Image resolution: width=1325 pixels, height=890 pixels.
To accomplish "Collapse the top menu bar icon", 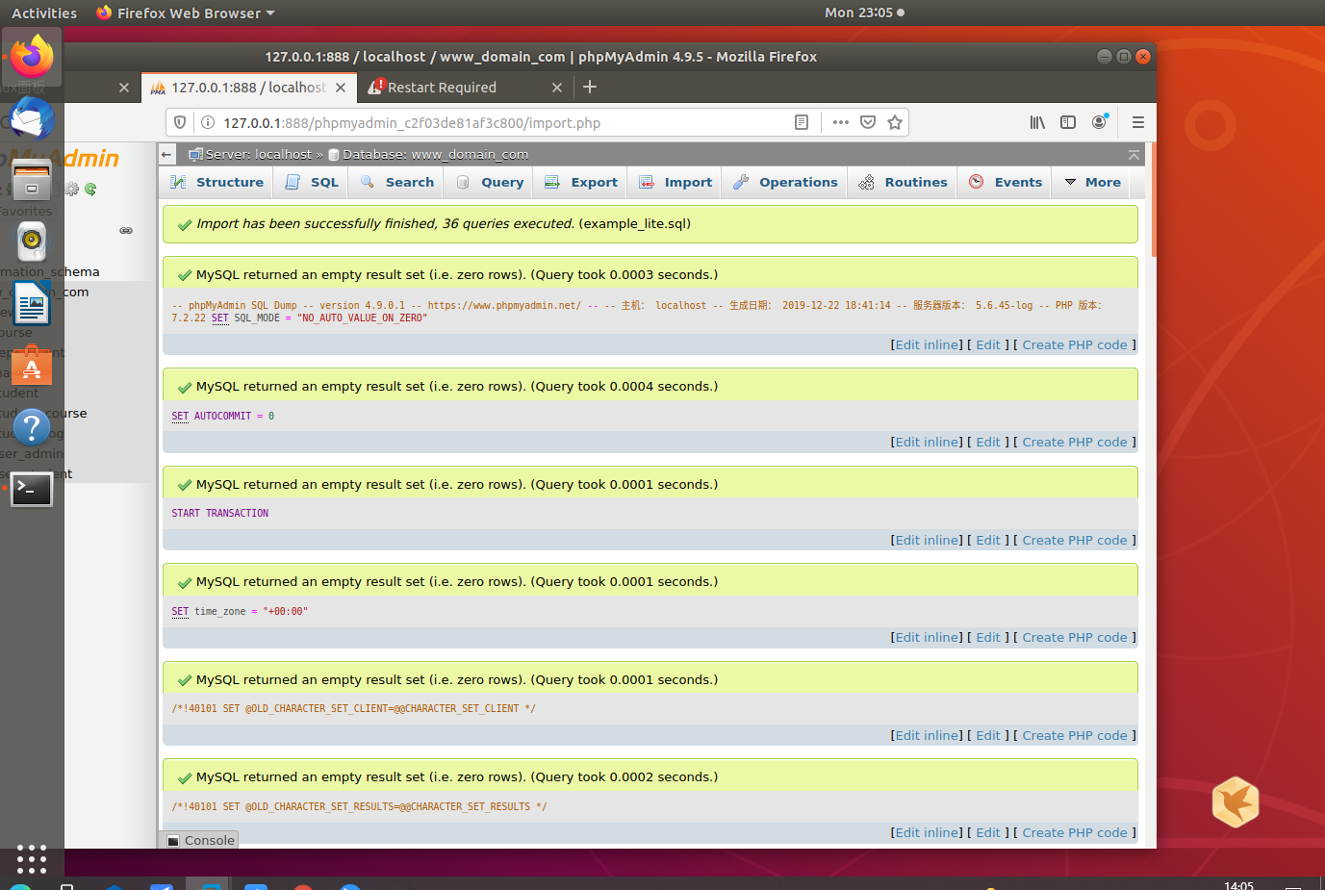I will [x=1134, y=154].
